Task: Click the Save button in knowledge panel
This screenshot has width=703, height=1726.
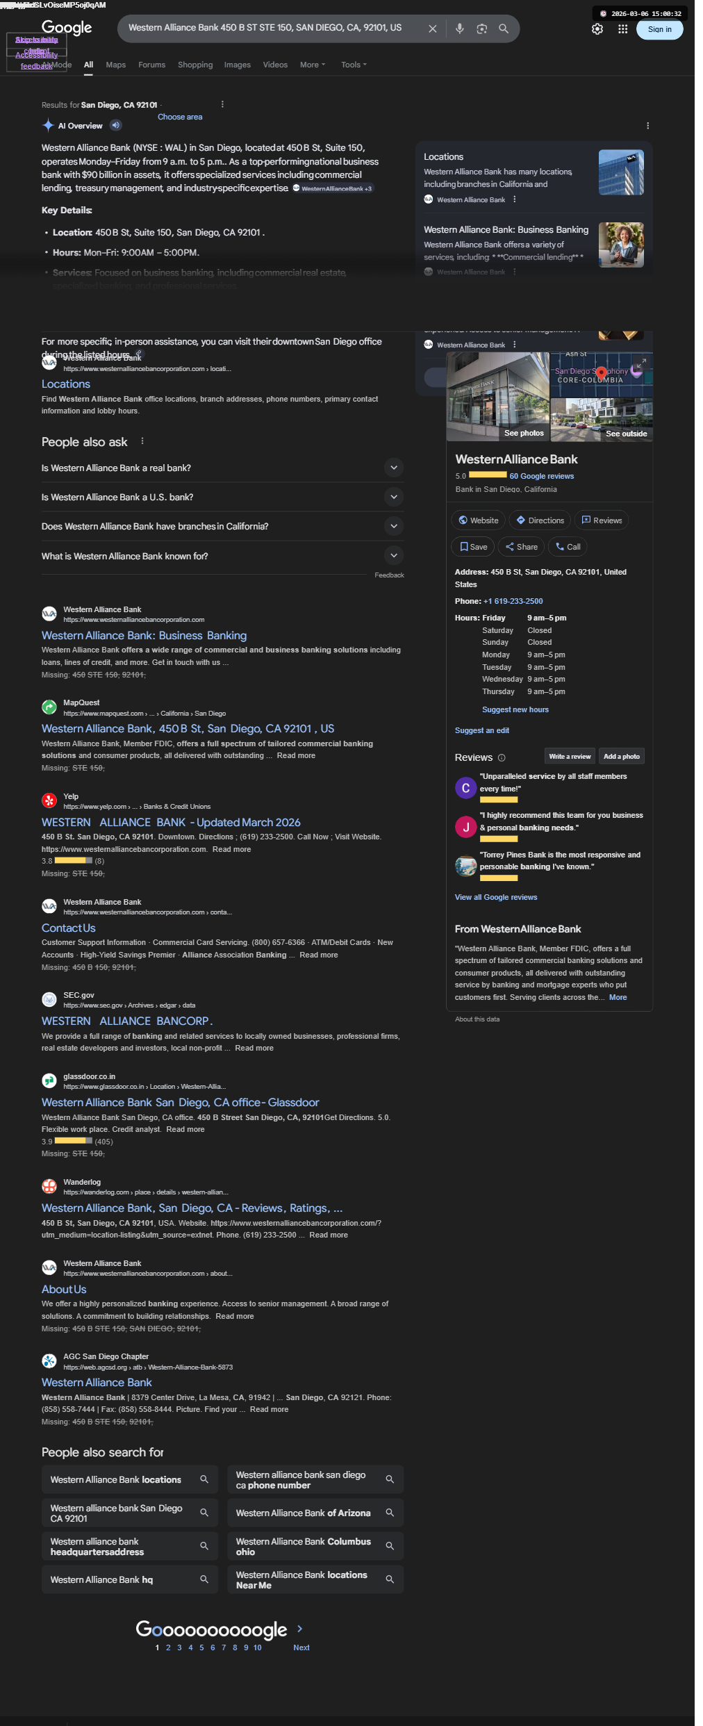Action: 473,547
